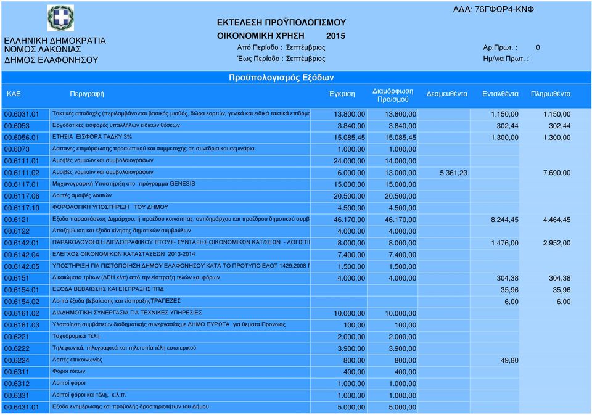Click the 8.244,45 Ενταλθέντα value
Image resolution: width=592 pixels, height=415 pixels.
pyautogui.click(x=505, y=220)
